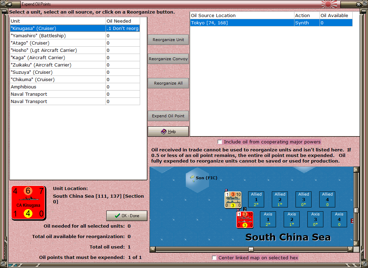
Task: Click the Oil Needed column header
Action: (x=123, y=21)
